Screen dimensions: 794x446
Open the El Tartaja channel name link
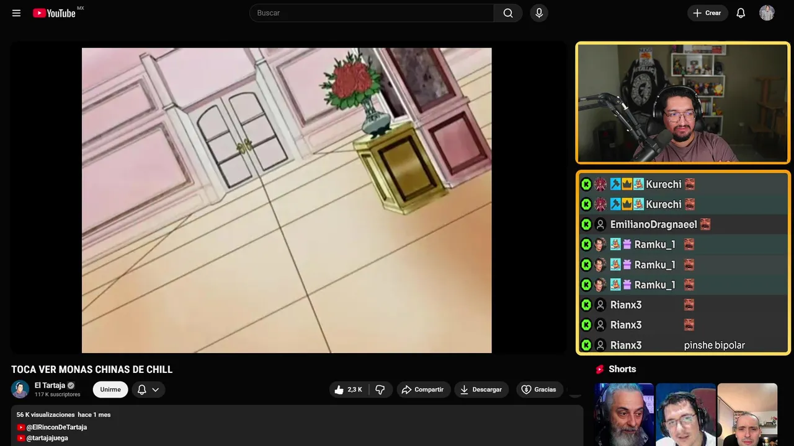50,385
